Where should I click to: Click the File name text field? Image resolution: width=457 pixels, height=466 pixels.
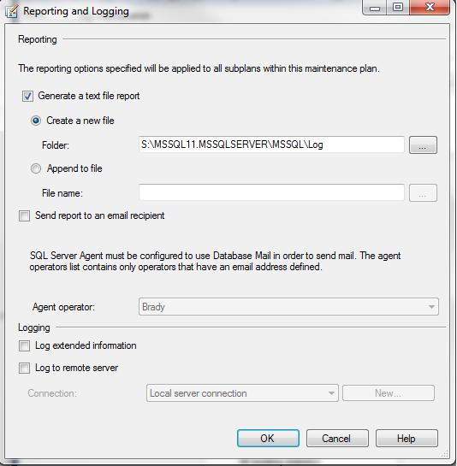click(x=271, y=192)
